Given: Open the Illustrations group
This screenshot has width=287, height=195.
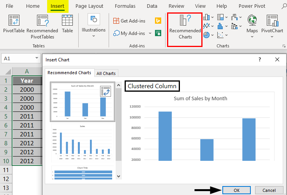Looking at the screenshot, I should pyautogui.click(x=93, y=25).
